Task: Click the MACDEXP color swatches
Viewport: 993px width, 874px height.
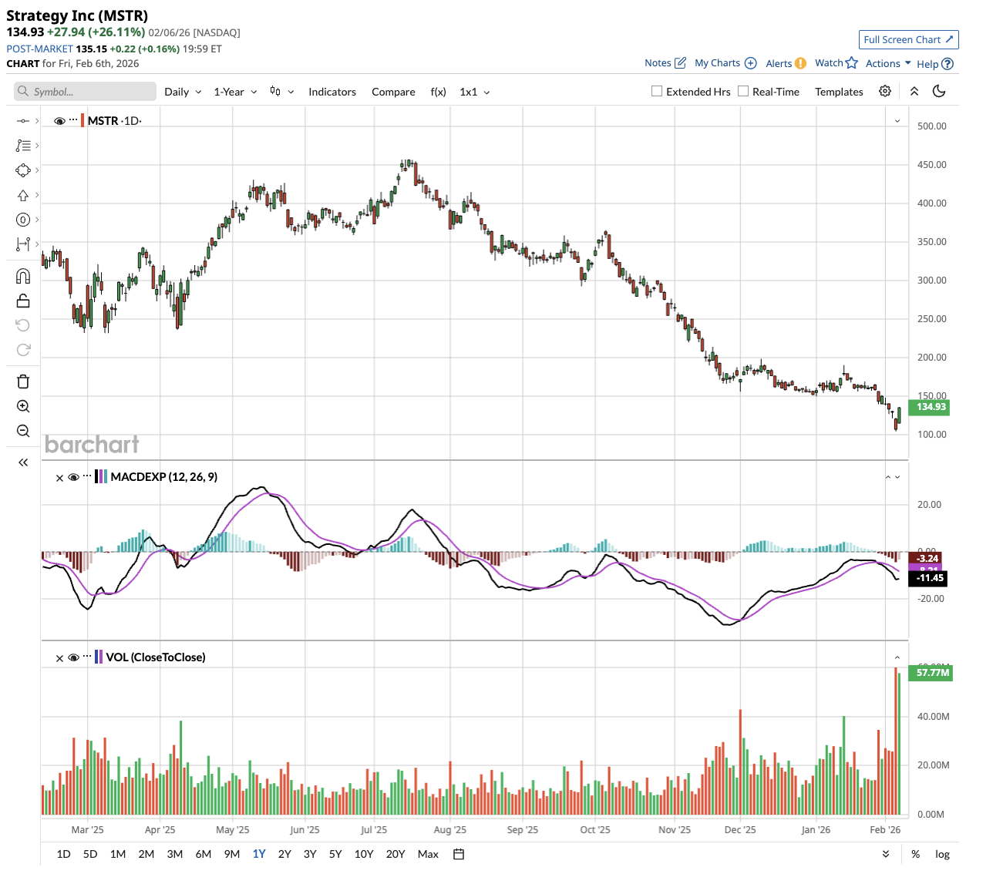Action: 101,477
